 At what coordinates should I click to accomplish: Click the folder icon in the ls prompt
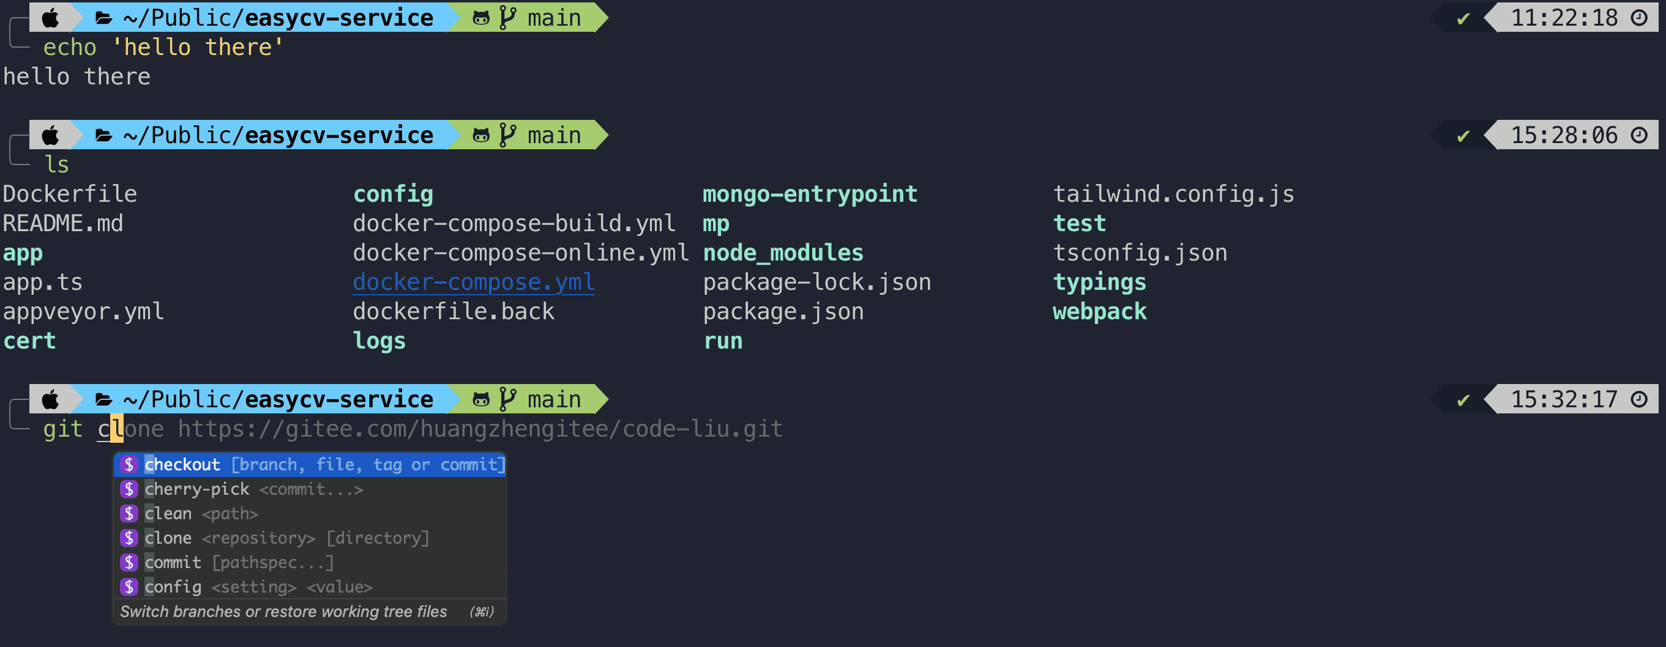tap(103, 135)
